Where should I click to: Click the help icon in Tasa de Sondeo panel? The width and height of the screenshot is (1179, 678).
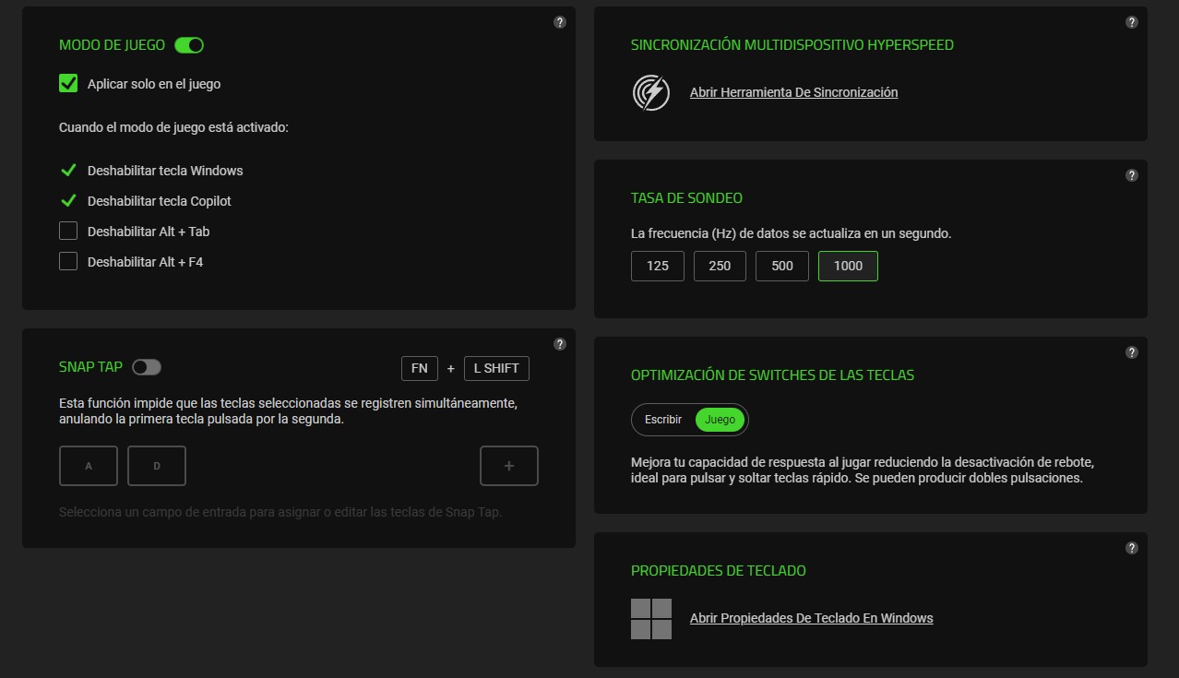pos(1131,175)
